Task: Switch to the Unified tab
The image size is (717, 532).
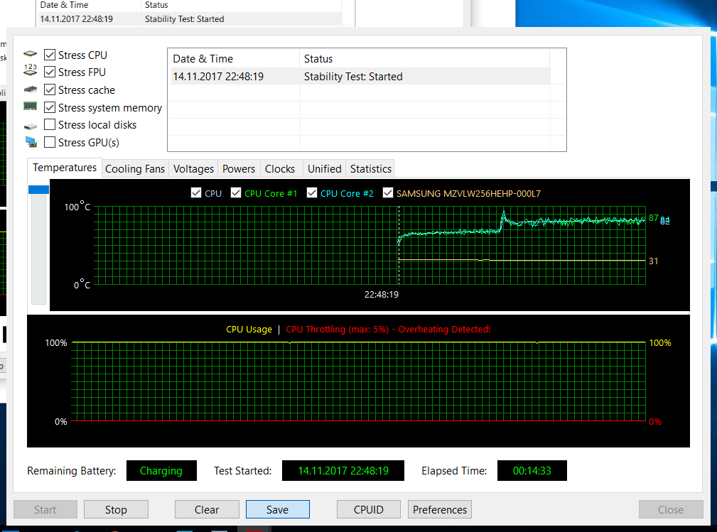Action: pyautogui.click(x=324, y=169)
